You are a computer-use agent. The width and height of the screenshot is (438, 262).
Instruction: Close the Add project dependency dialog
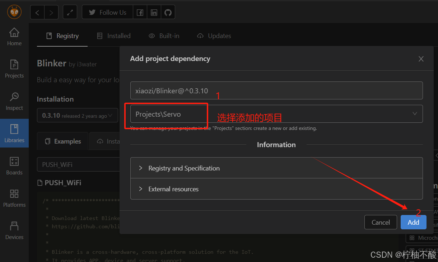pyautogui.click(x=421, y=59)
